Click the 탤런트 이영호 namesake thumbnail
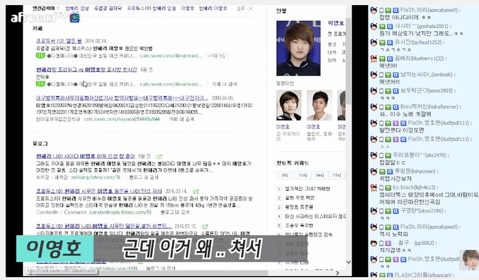 (x=319, y=105)
